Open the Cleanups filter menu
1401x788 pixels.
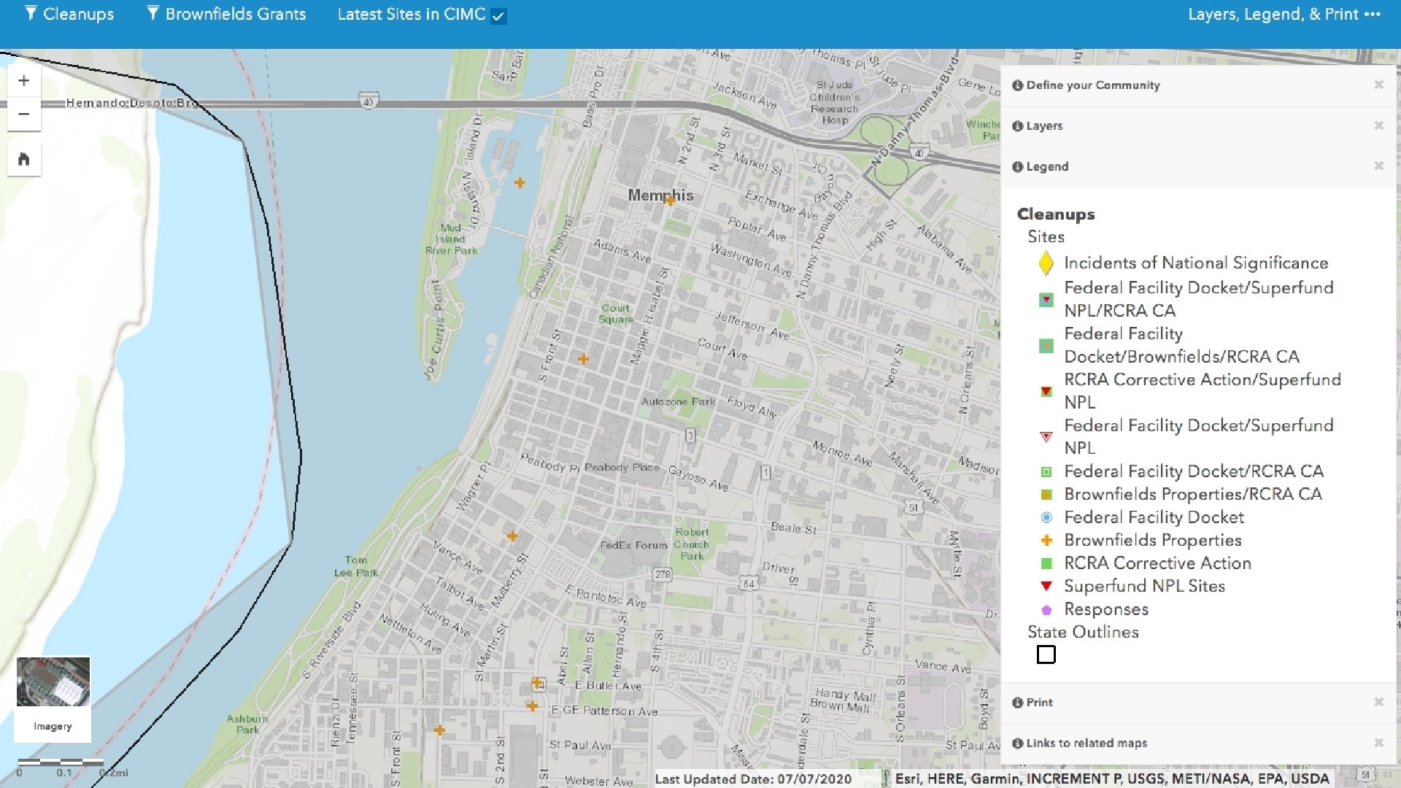[78, 14]
